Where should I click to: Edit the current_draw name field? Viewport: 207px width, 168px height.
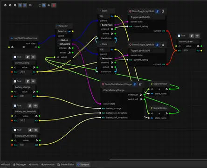(x=188, y=42)
